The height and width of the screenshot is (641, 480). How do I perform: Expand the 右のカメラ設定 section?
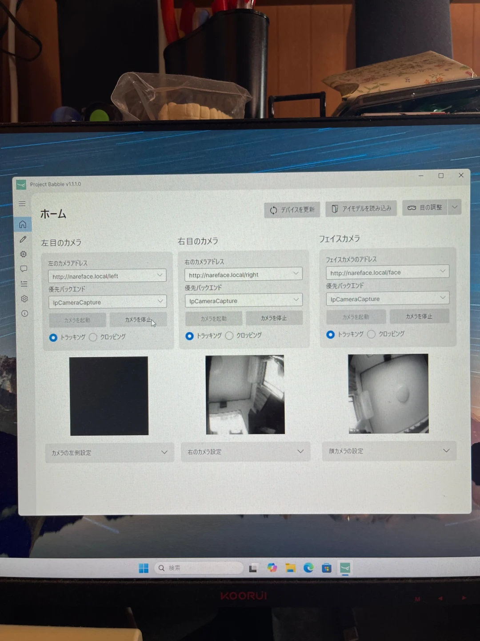coord(245,451)
